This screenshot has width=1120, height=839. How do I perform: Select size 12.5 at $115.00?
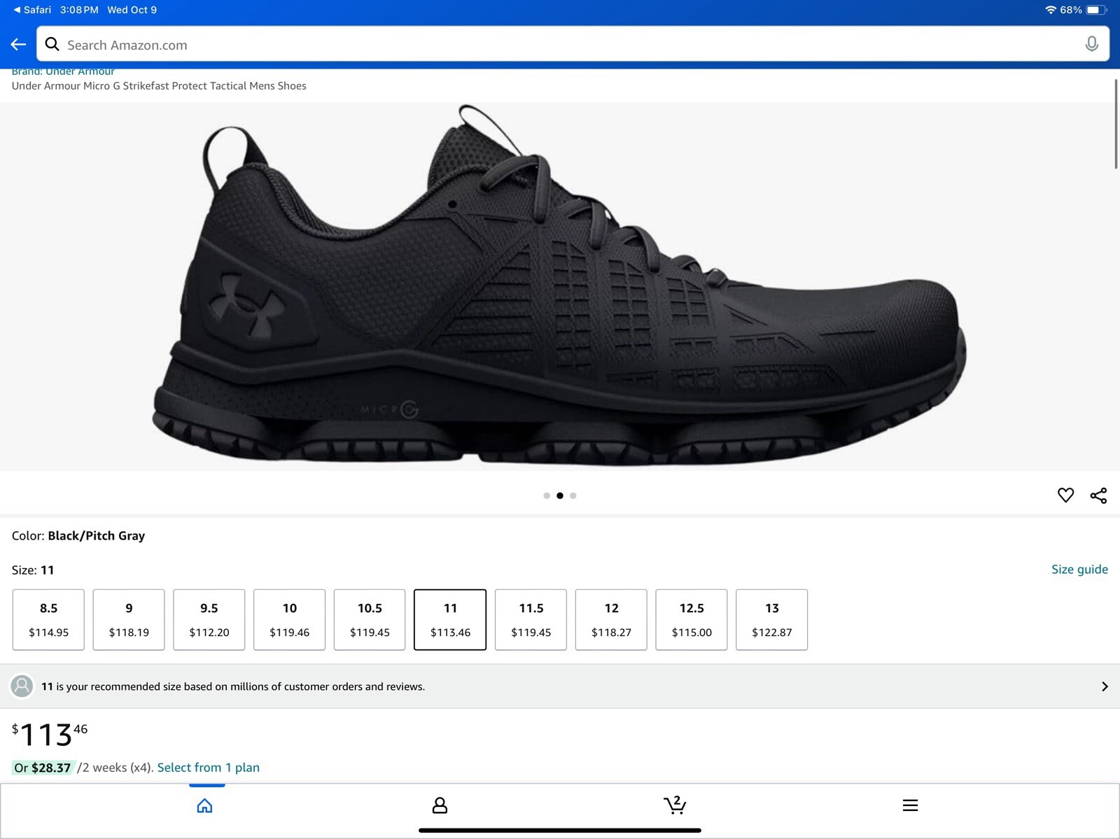click(692, 619)
